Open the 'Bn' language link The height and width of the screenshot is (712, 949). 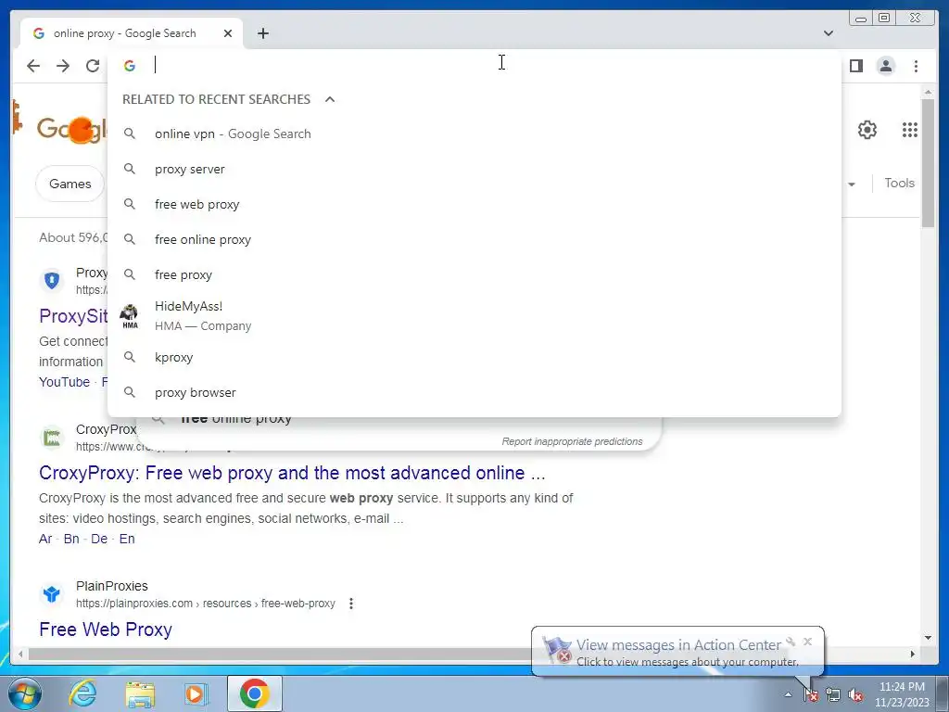[71, 539]
